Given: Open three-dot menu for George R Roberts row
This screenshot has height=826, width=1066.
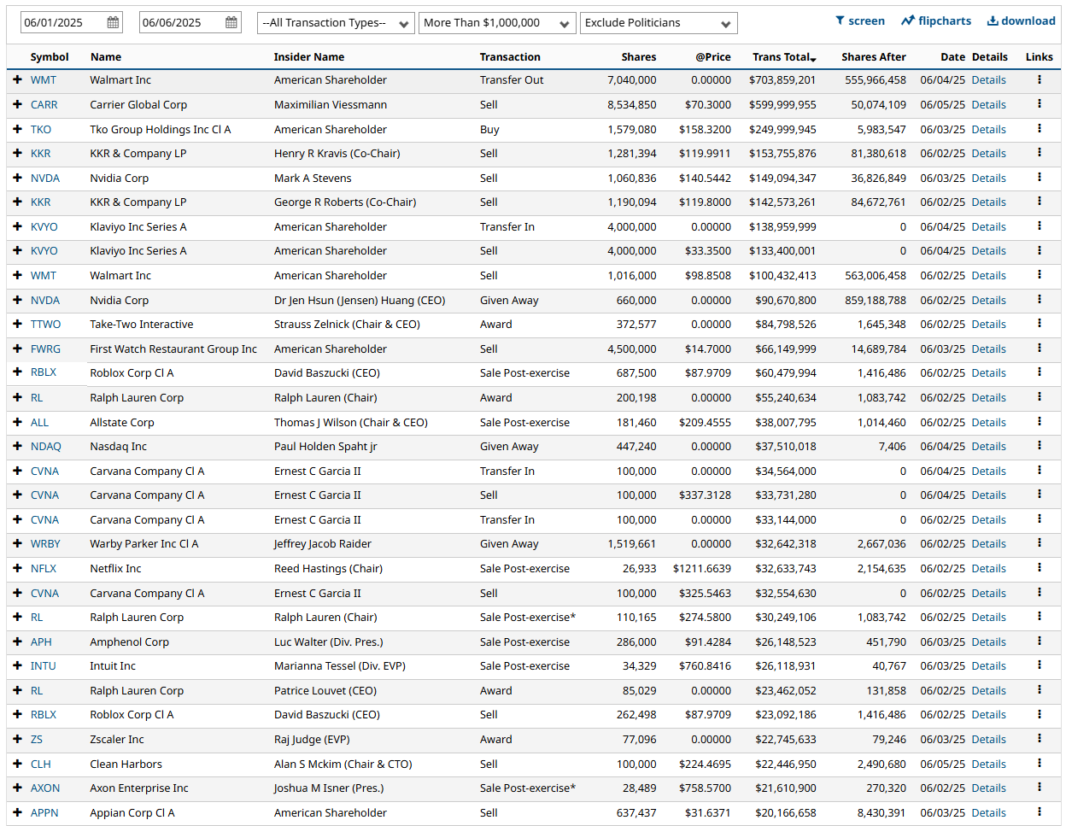Looking at the screenshot, I should [1040, 202].
